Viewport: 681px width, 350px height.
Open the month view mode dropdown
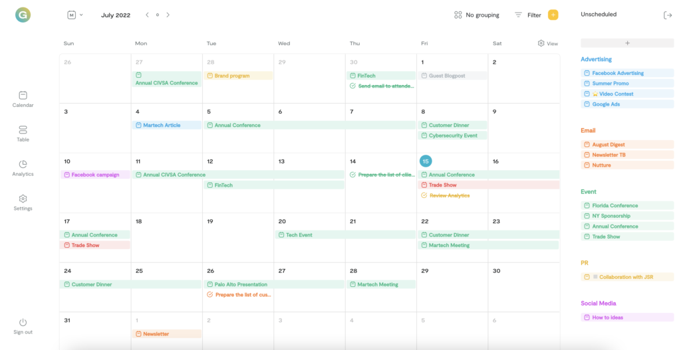75,15
